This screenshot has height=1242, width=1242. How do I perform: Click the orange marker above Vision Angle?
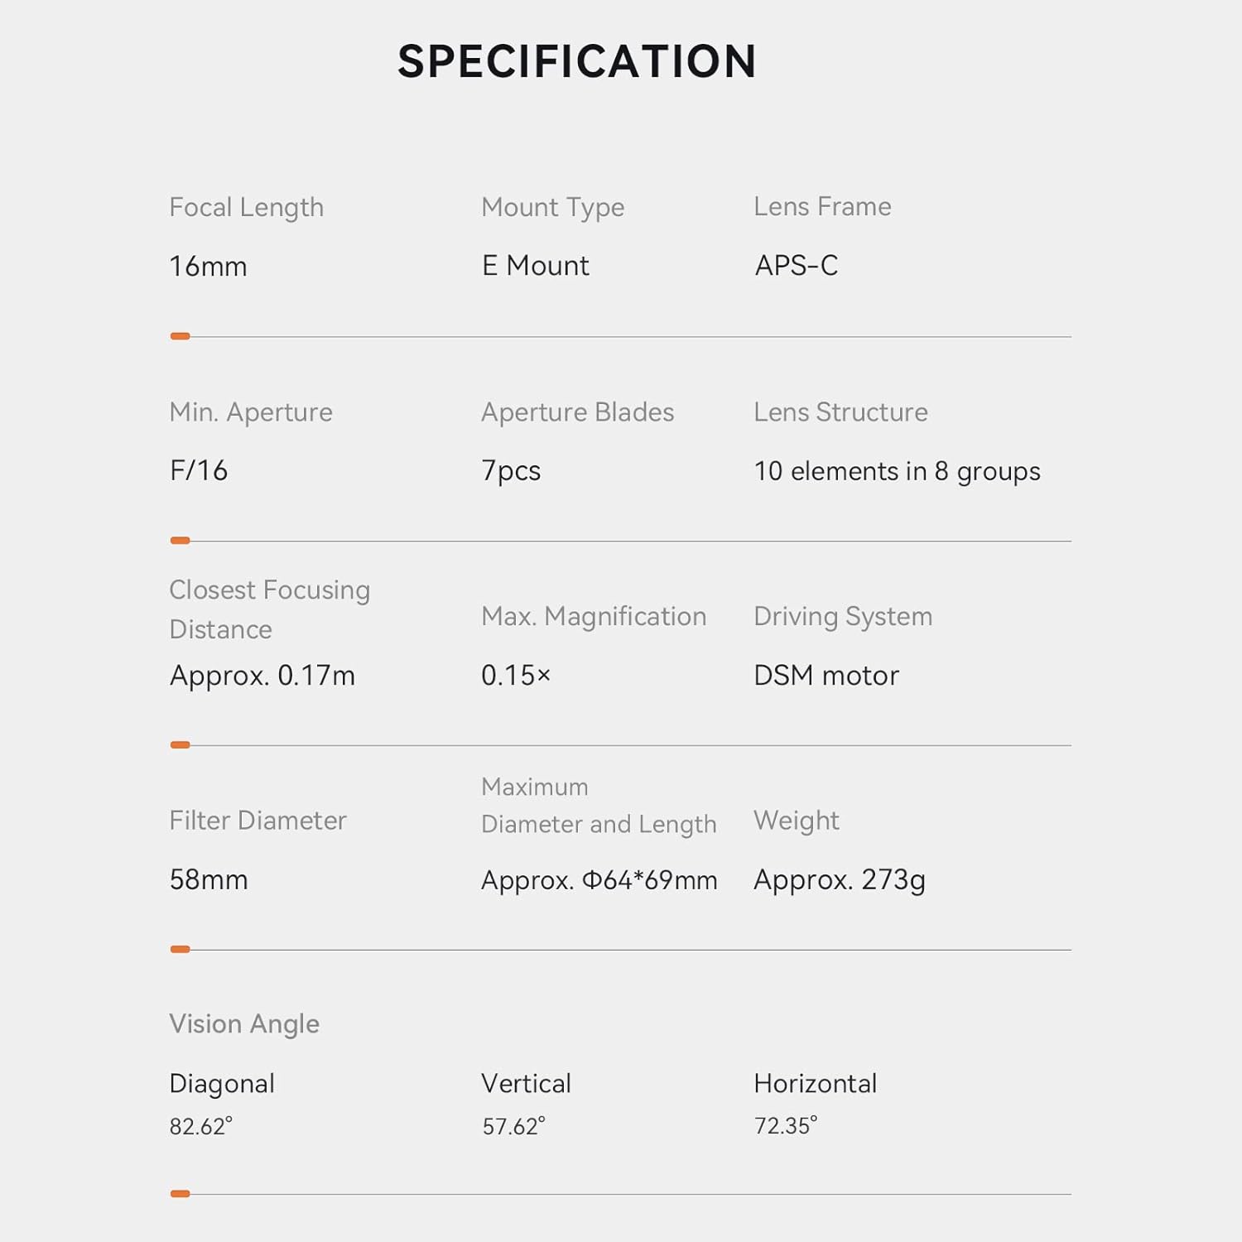tap(181, 950)
